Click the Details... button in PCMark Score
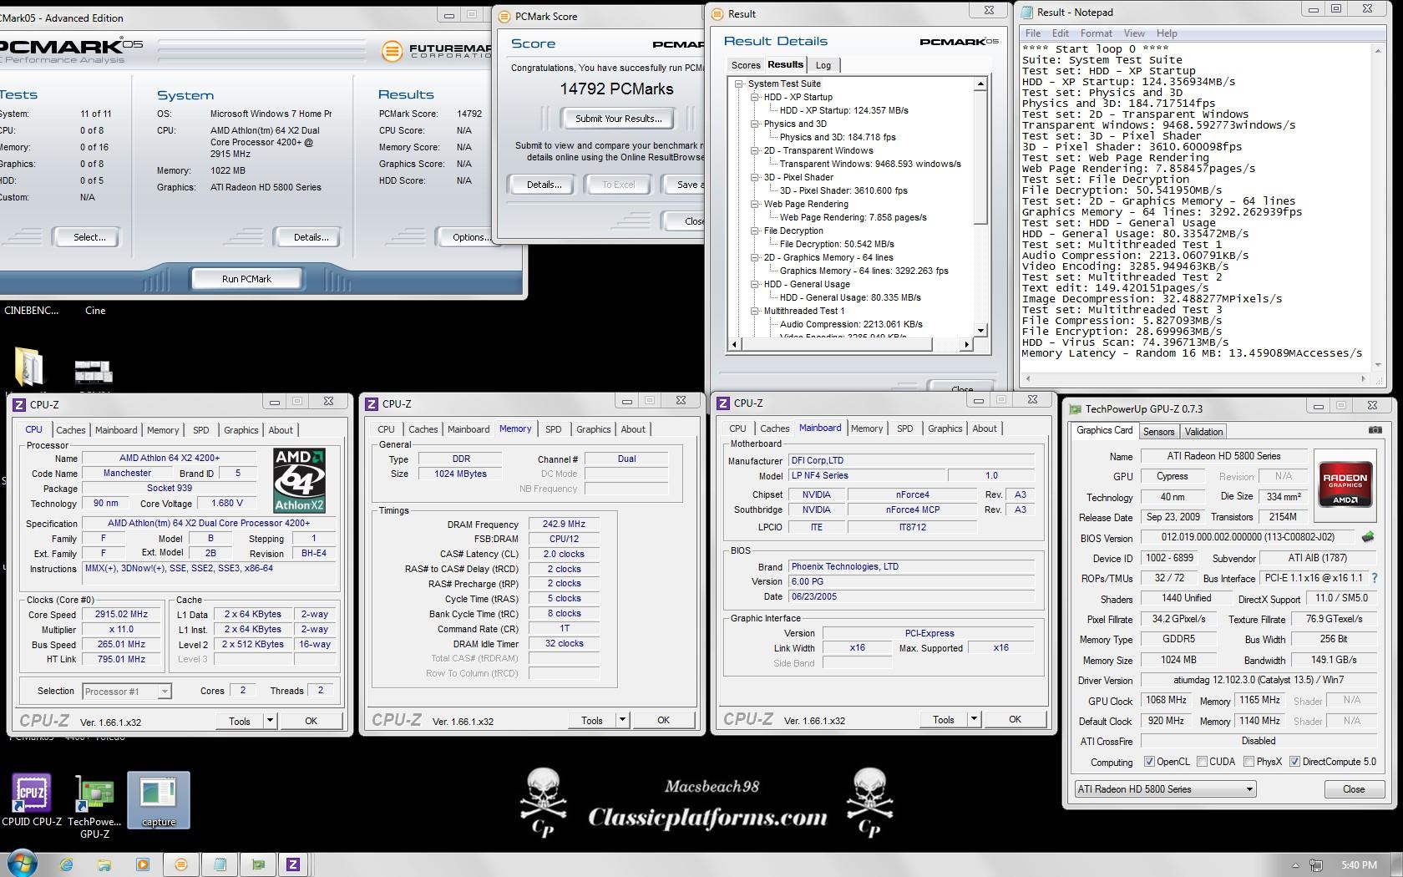The width and height of the screenshot is (1403, 877). click(x=544, y=185)
